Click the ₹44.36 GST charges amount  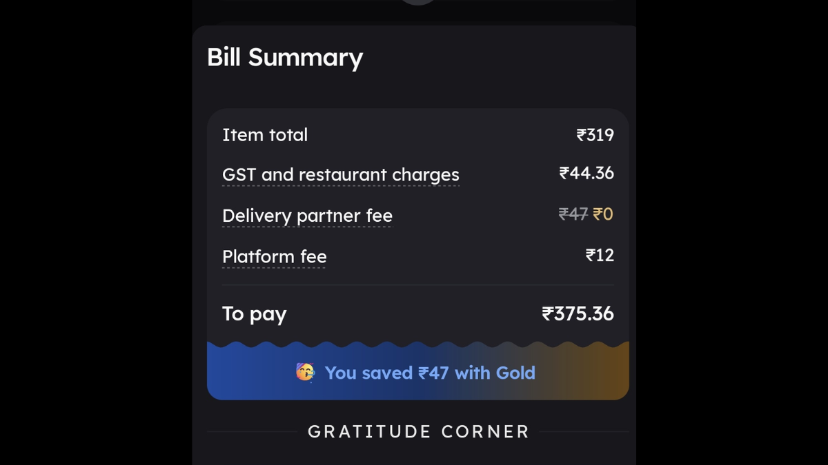coord(586,173)
